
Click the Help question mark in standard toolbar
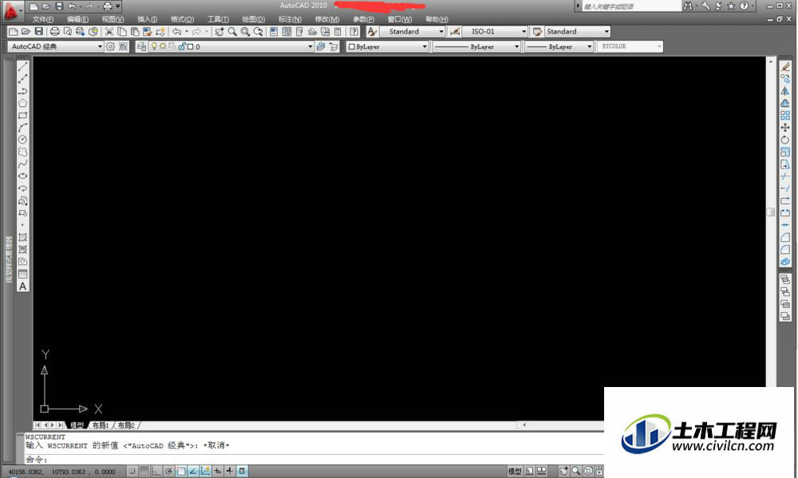(x=354, y=32)
